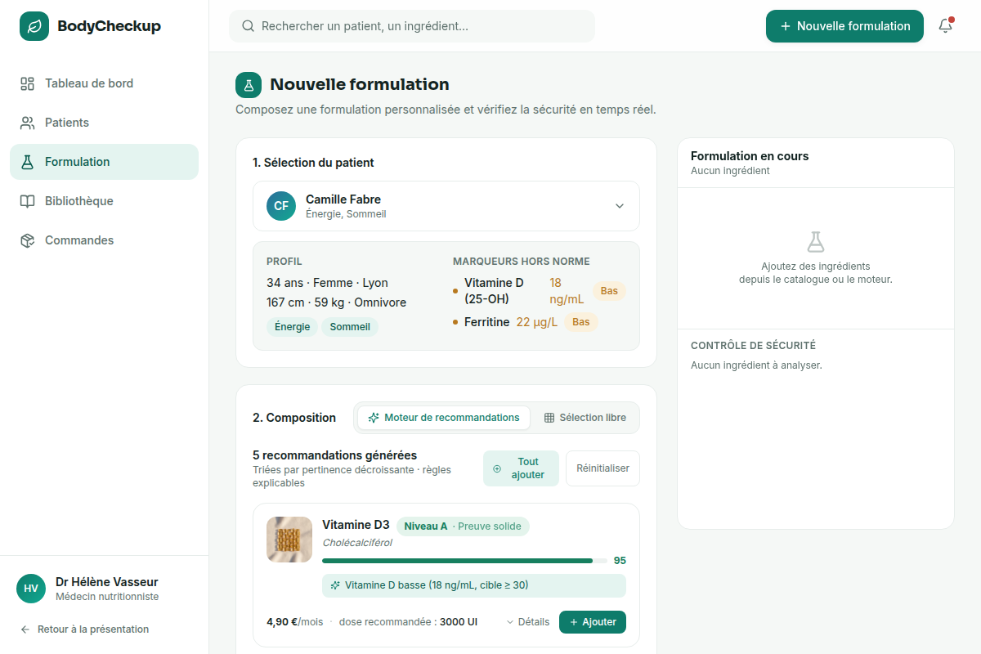This screenshot has height=654, width=981.
Task: Add Vitamine D3 with Ajouter button
Action: (593, 622)
